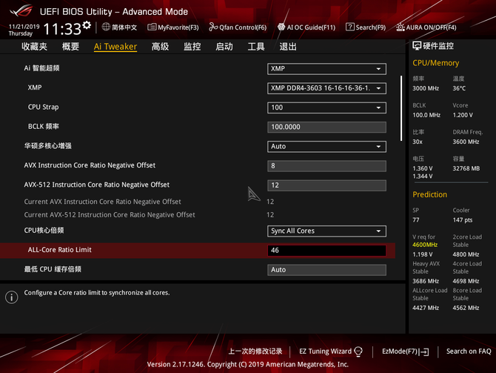Screen dimensions: 496x373
Task: Click the 32768 MB capacity value
Action: point(466,168)
